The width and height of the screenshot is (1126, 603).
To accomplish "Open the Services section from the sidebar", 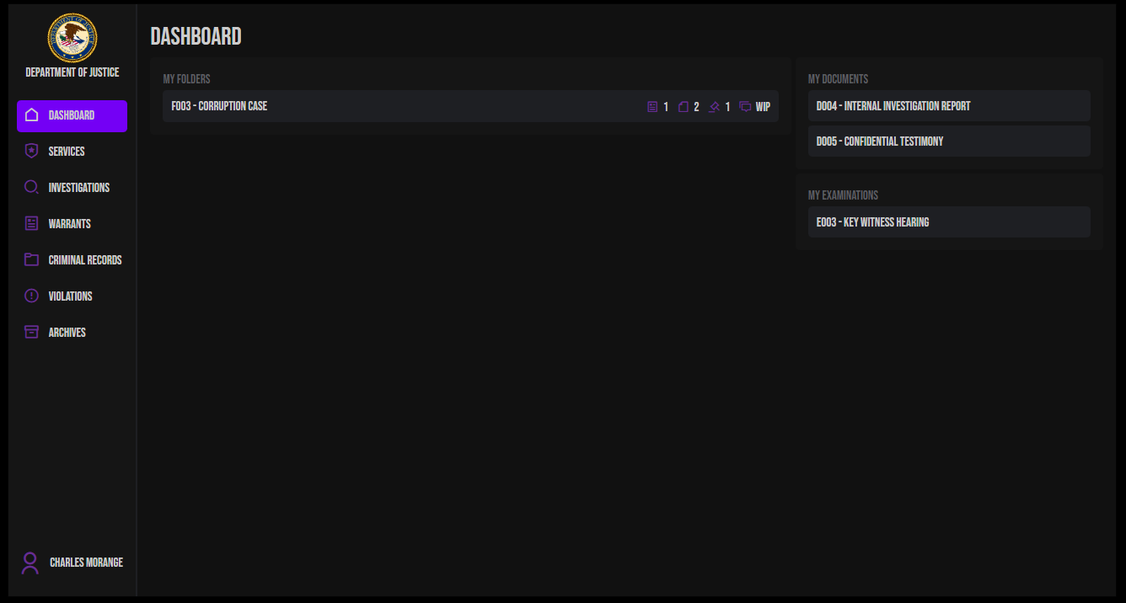I will [x=67, y=151].
